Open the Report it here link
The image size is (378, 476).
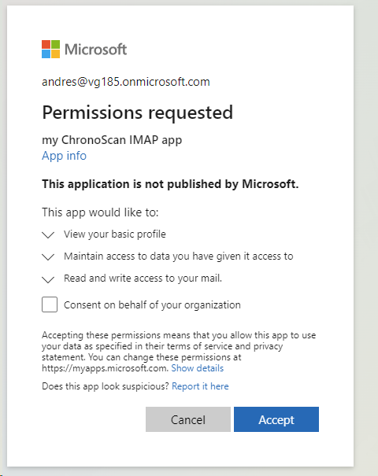[x=200, y=386]
